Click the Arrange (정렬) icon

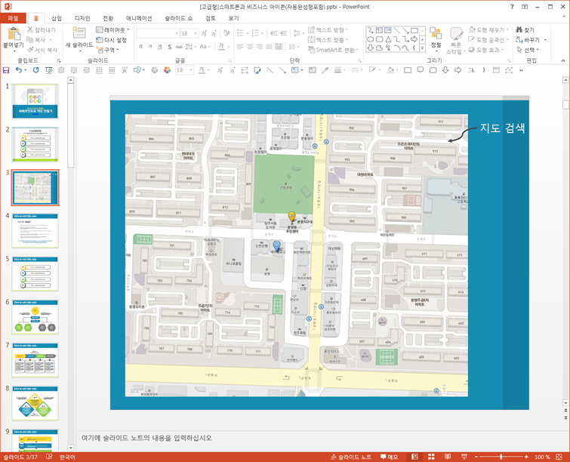[436, 32]
